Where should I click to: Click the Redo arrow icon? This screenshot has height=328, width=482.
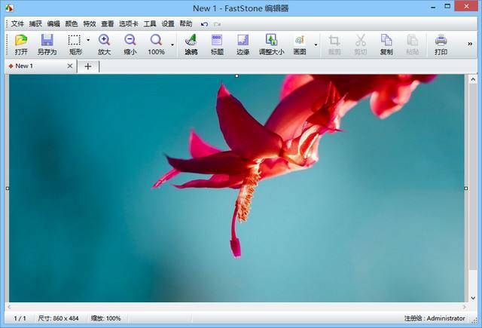[x=218, y=24]
